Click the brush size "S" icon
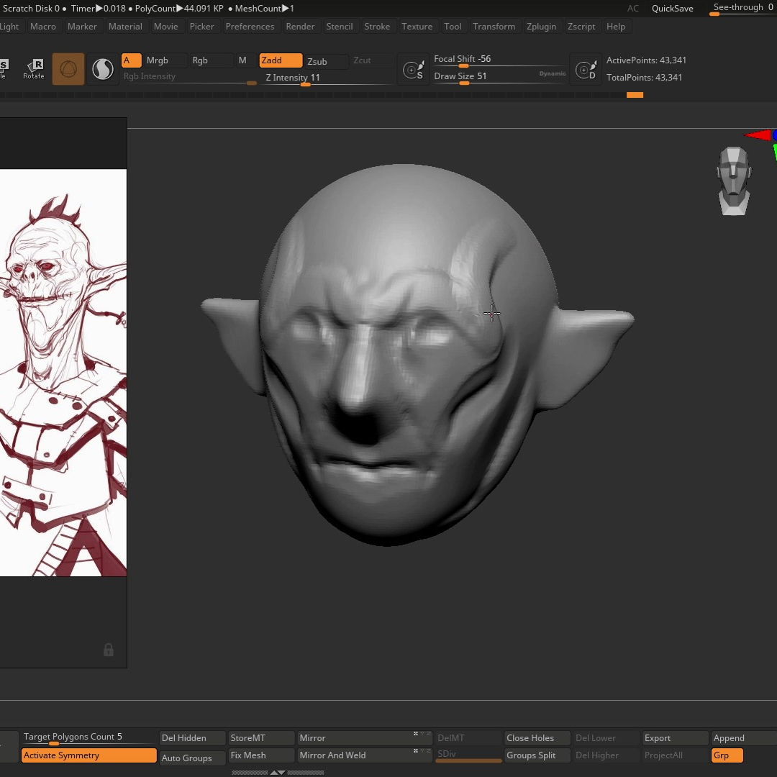The height and width of the screenshot is (777, 777). [x=414, y=68]
